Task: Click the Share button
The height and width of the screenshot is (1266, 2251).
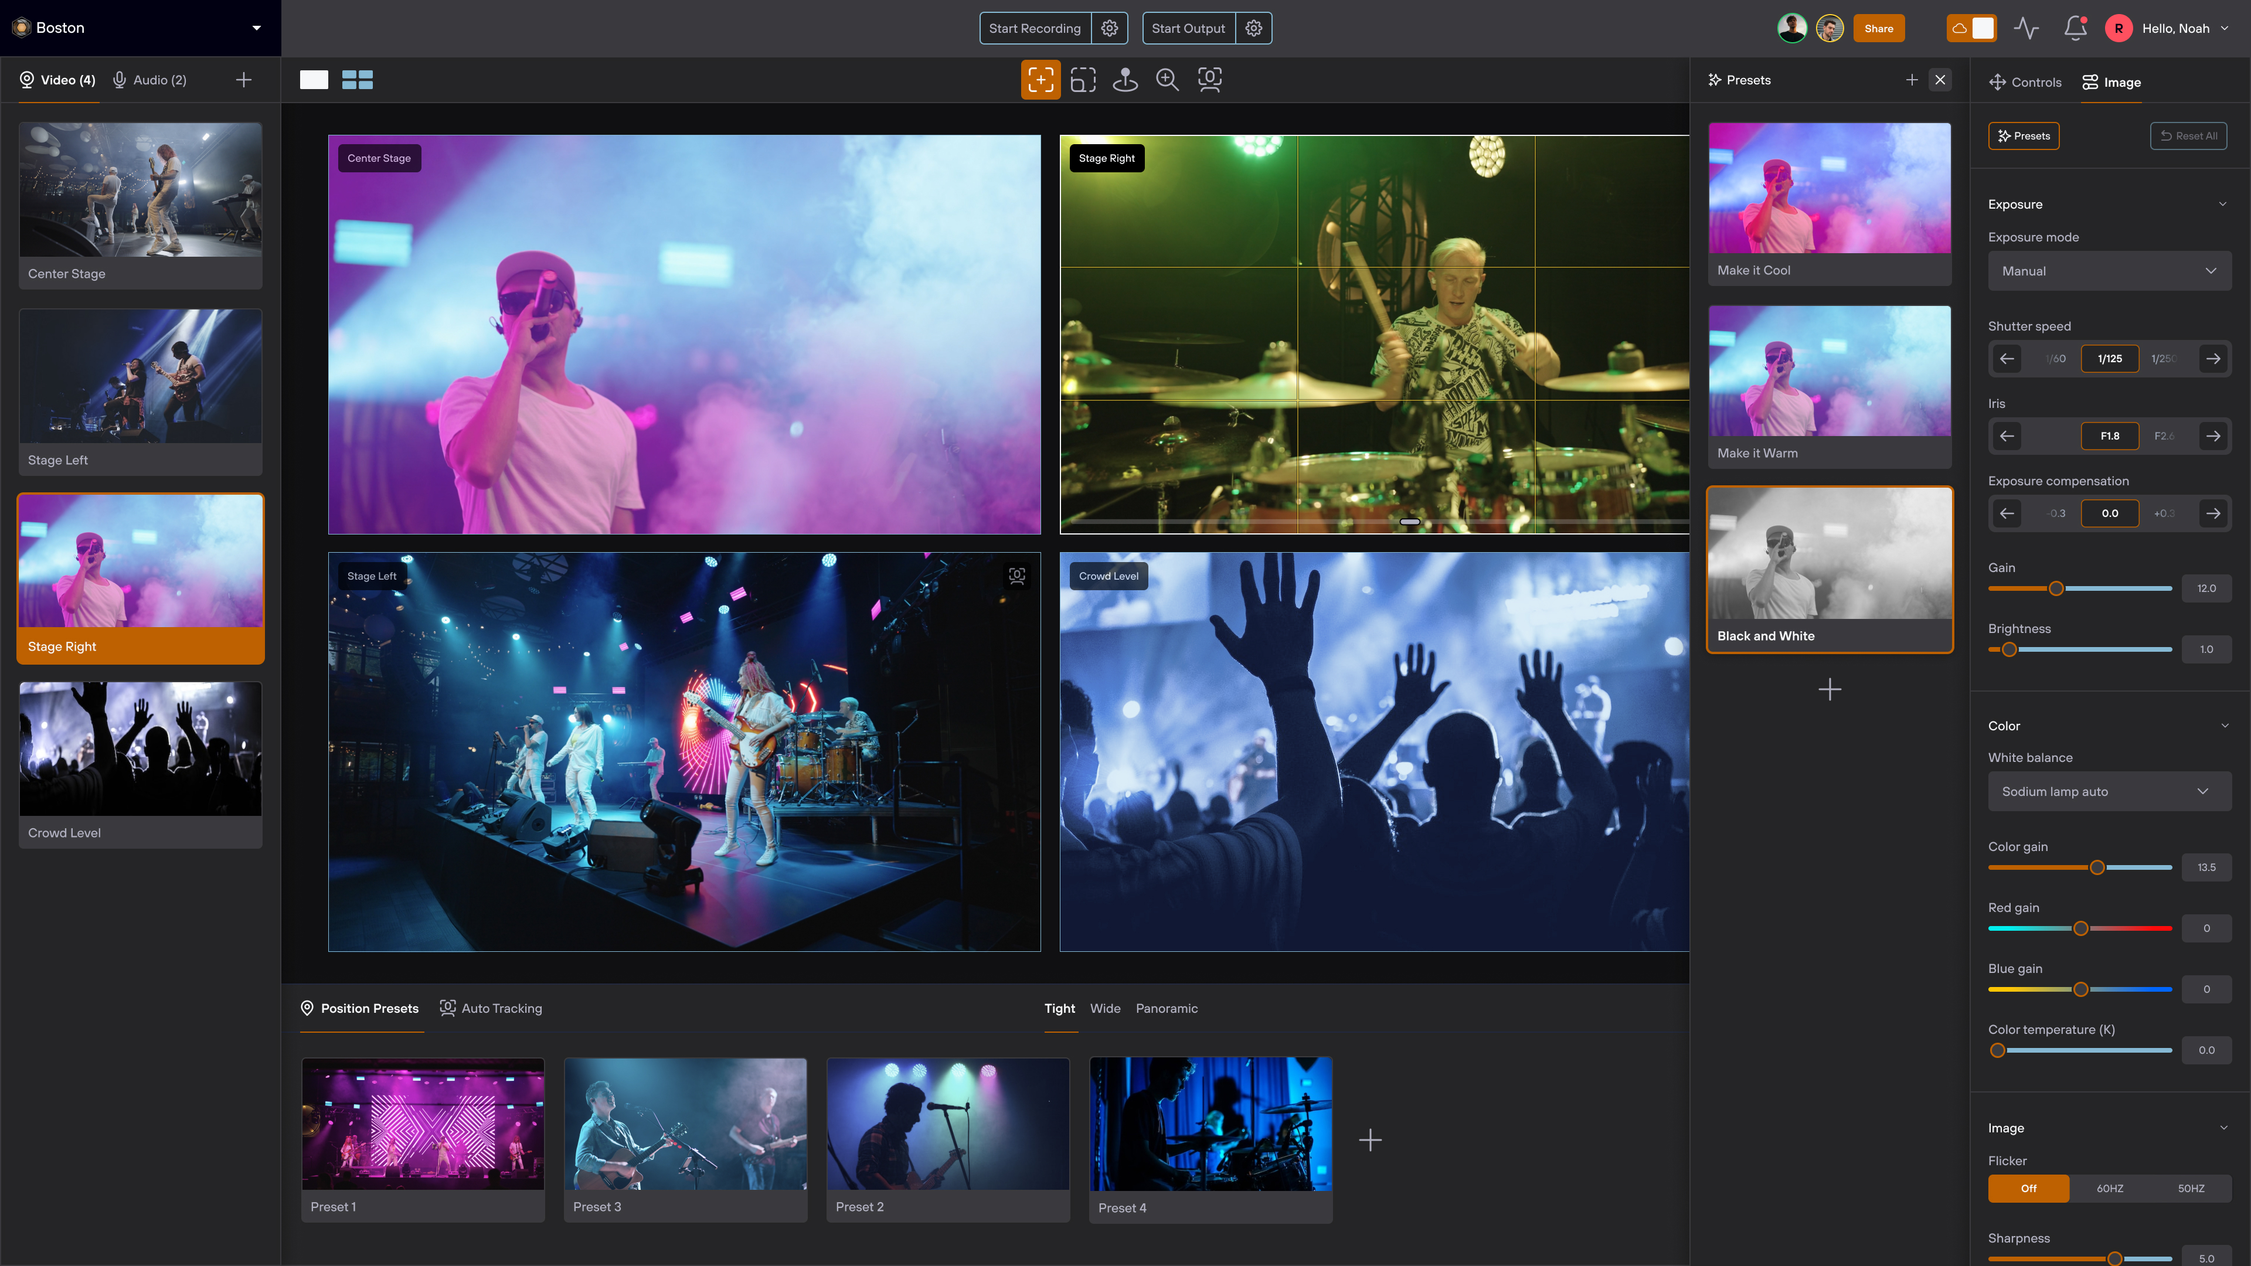Action: [x=1878, y=28]
